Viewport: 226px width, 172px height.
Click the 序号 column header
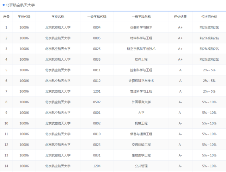[6, 17]
